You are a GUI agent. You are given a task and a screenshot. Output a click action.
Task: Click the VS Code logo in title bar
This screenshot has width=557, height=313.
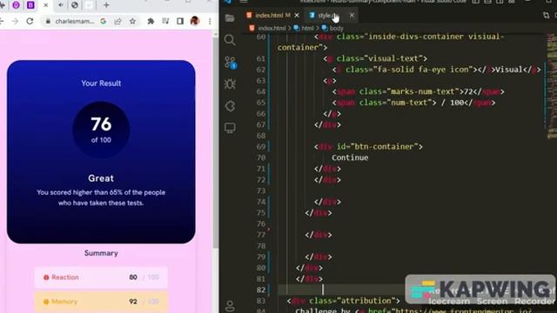coord(227,2)
